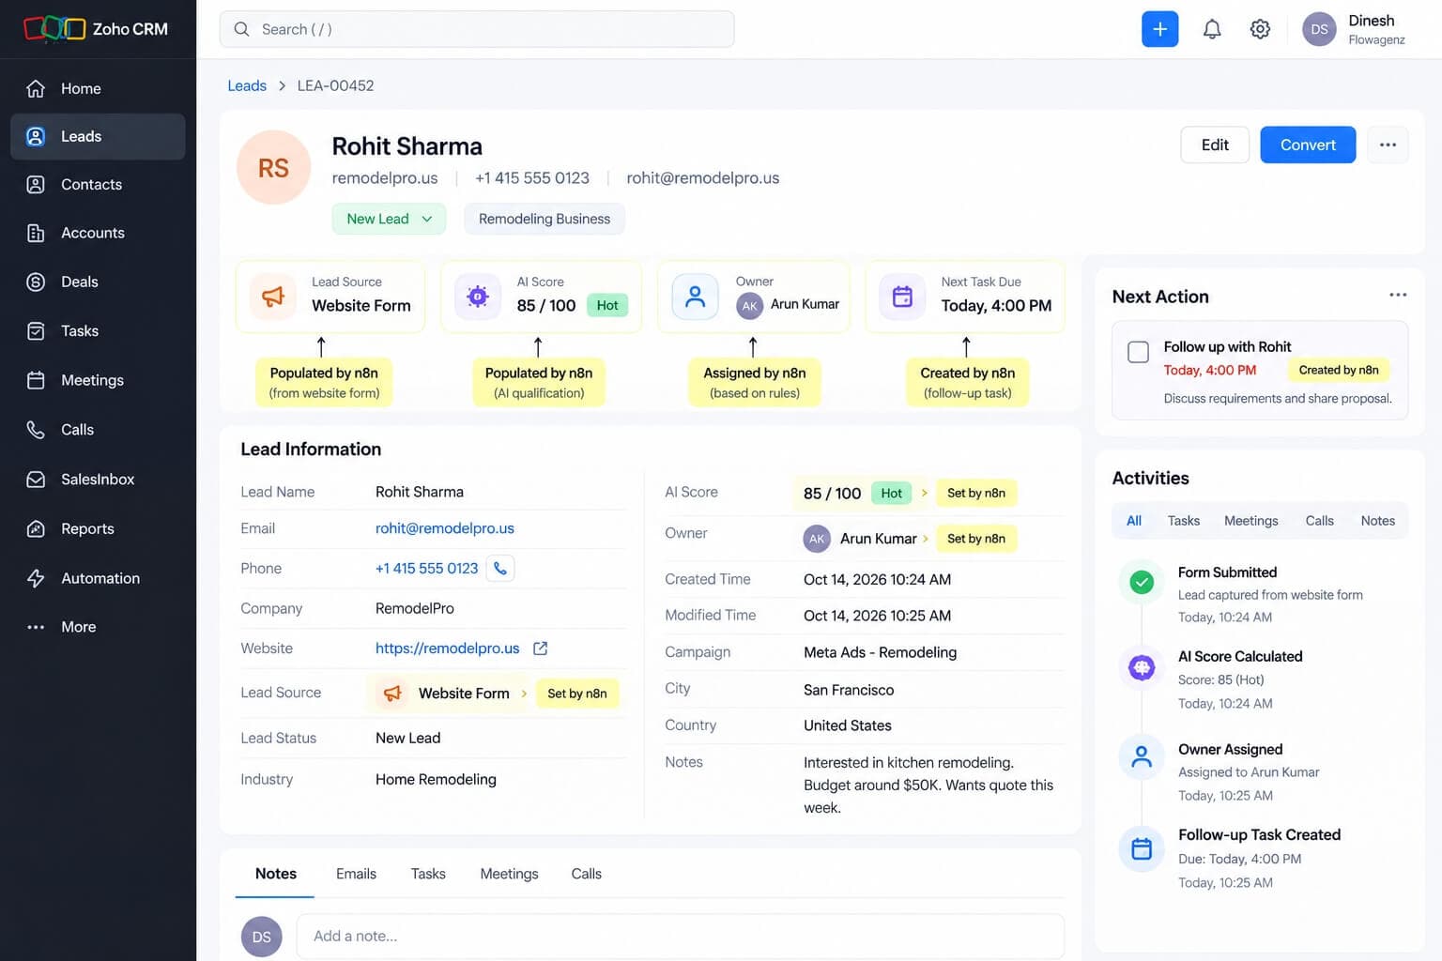1442x961 pixels.
Task: Click the Convert button
Action: coord(1308,145)
